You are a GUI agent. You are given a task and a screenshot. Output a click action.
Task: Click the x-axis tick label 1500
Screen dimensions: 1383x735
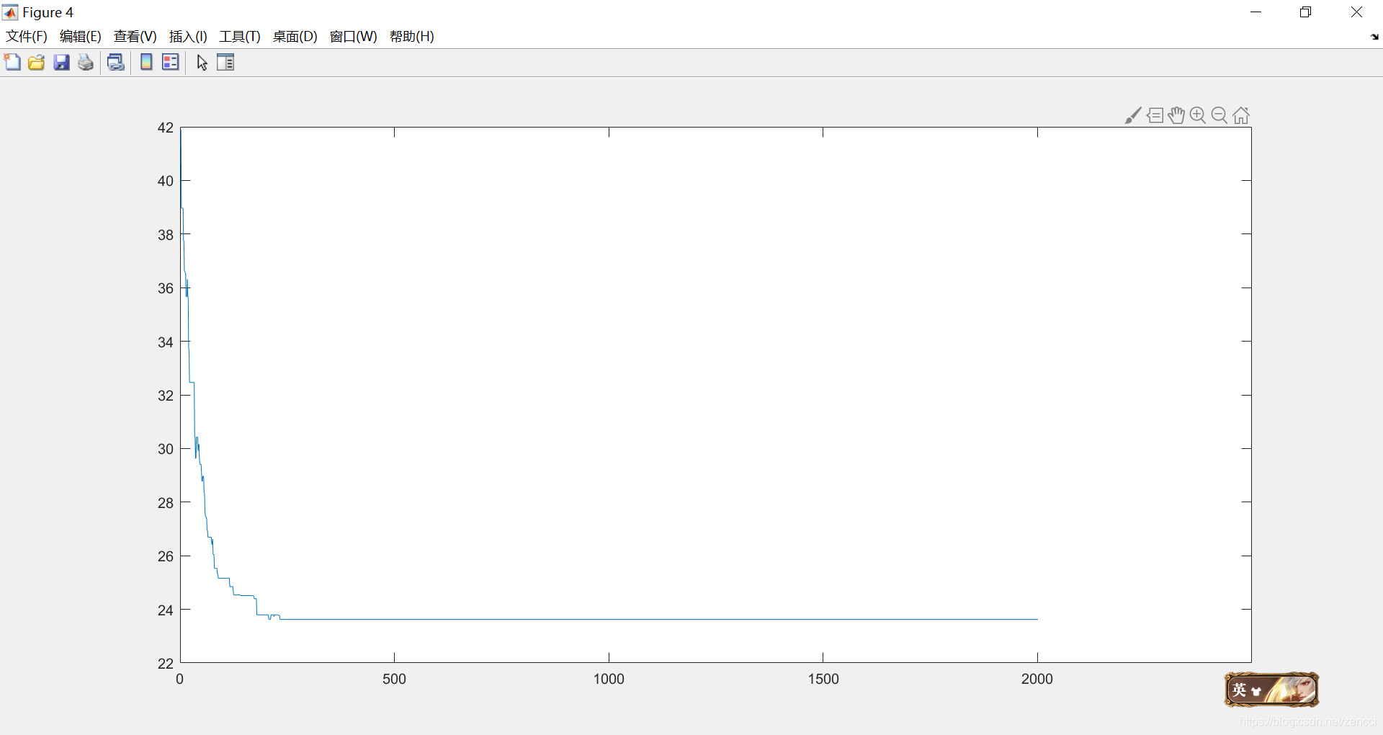[x=823, y=679]
